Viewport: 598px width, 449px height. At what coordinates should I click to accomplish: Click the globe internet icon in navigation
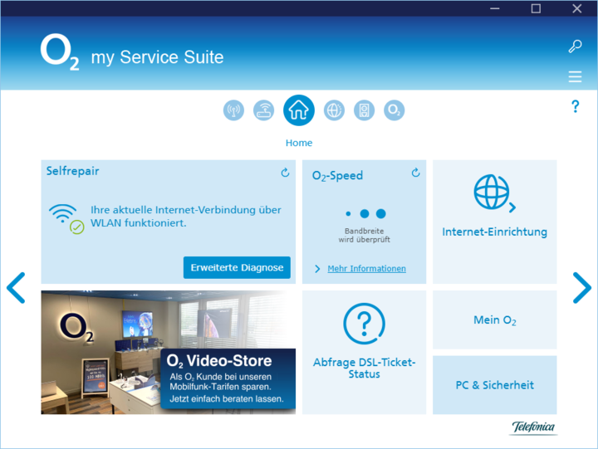(x=334, y=110)
